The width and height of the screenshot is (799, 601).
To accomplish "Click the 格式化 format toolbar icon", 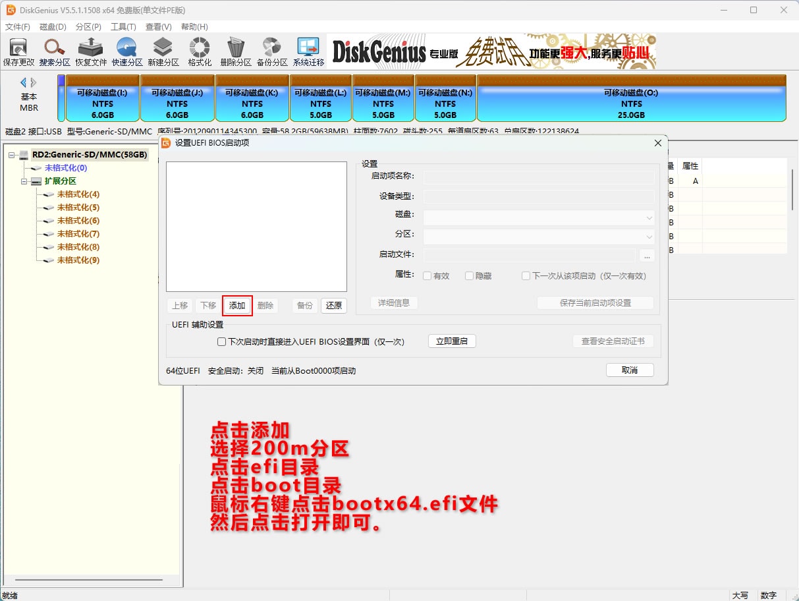I will point(200,51).
